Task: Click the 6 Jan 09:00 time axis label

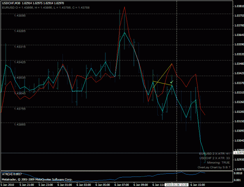Action: point(141,185)
